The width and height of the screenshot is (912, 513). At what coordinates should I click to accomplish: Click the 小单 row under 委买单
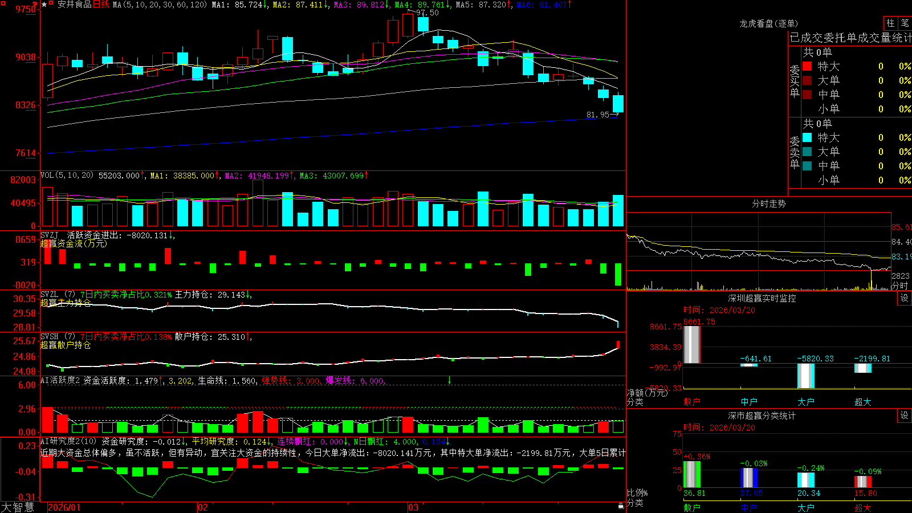click(857, 109)
